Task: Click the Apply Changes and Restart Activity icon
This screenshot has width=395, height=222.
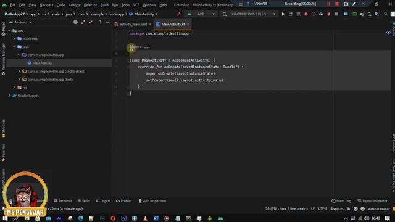Action: click(291, 14)
